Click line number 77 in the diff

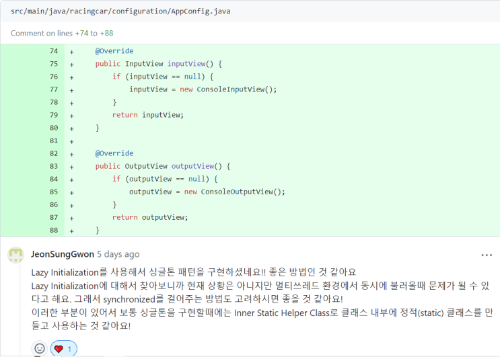[54, 89]
